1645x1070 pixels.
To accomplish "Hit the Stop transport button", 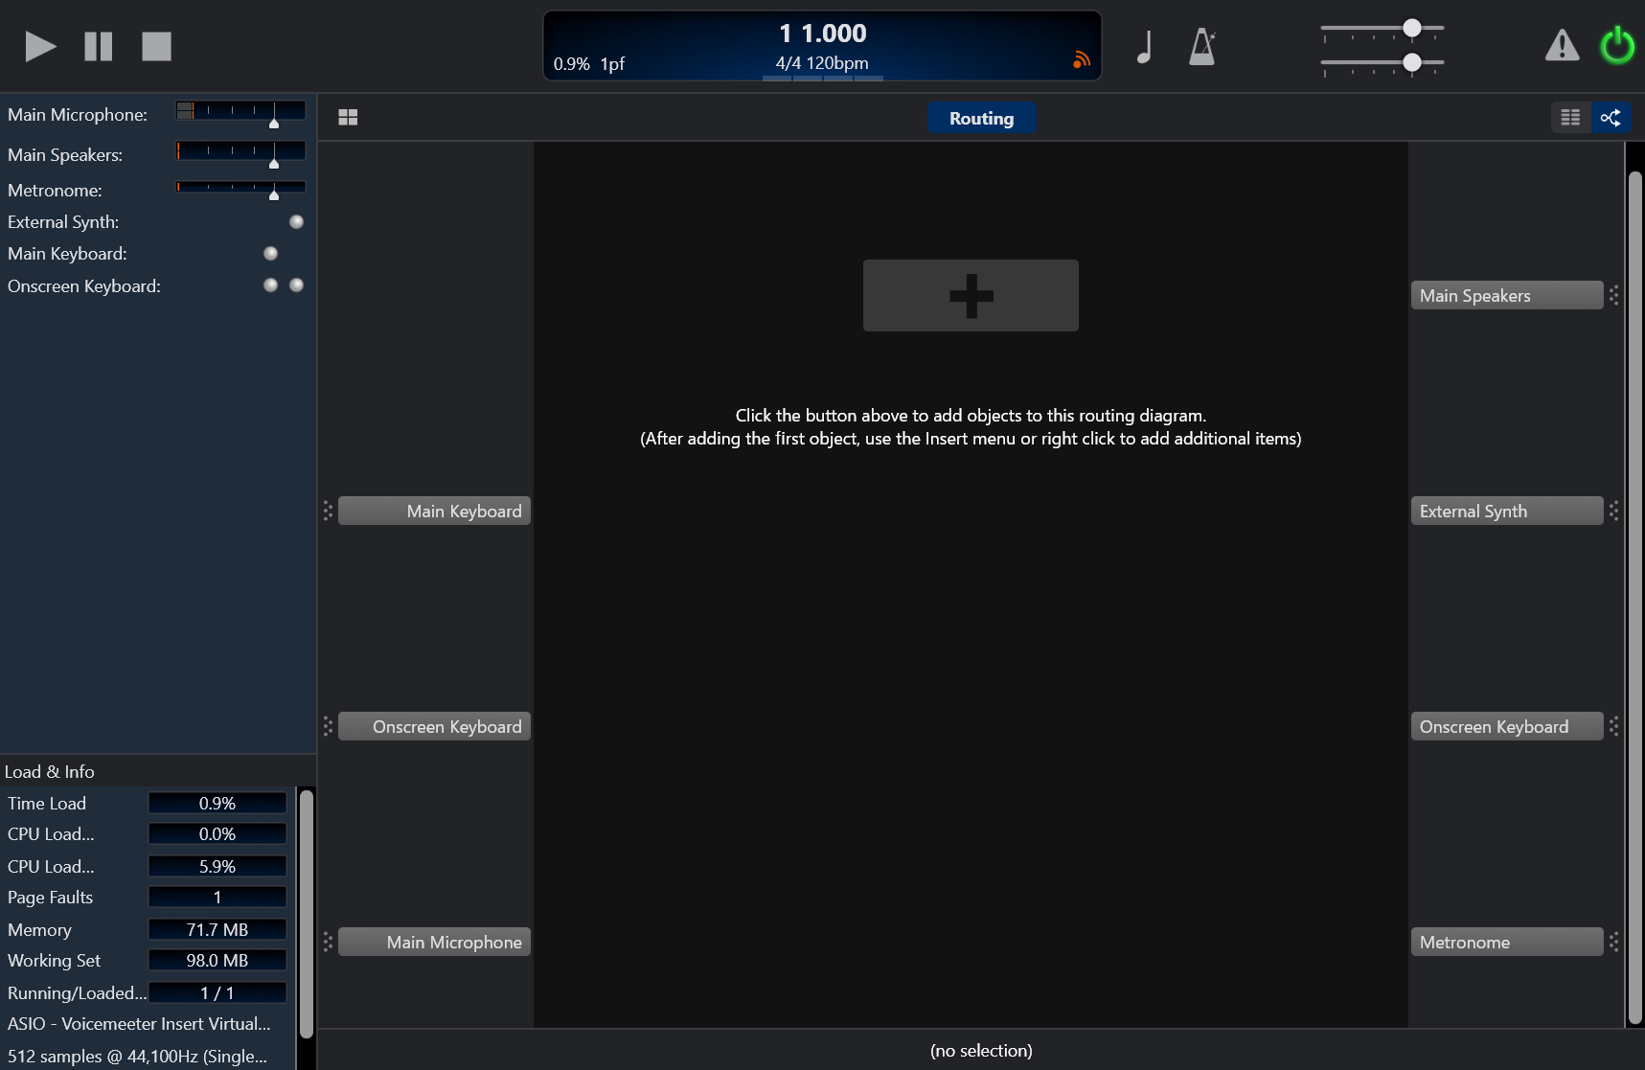I will click(x=156, y=46).
